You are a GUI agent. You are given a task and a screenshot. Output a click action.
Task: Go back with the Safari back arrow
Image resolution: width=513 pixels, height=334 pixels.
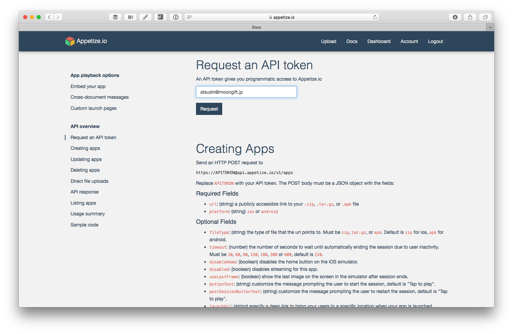(49, 17)
